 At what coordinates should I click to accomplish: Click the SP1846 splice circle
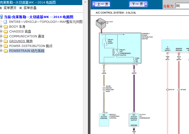(x=179, y=90)
